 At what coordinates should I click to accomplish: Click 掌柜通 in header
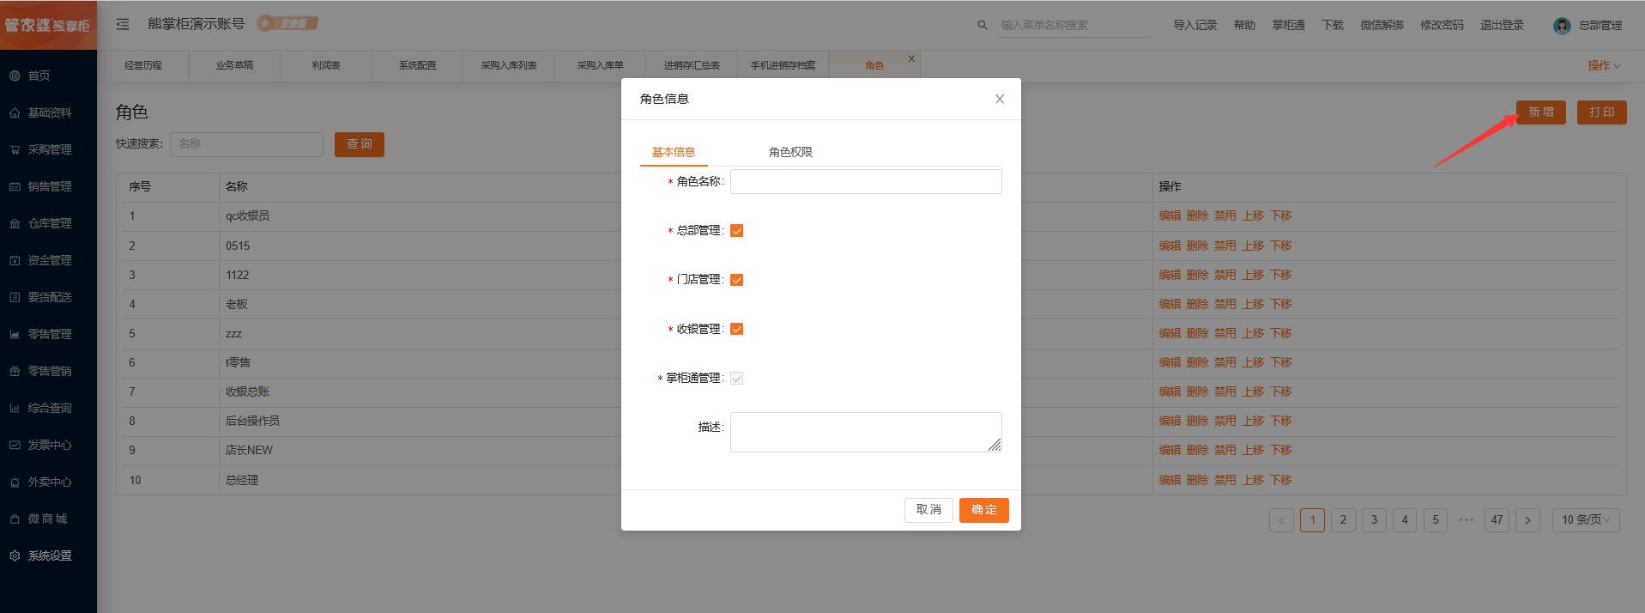coord(1289,25)
